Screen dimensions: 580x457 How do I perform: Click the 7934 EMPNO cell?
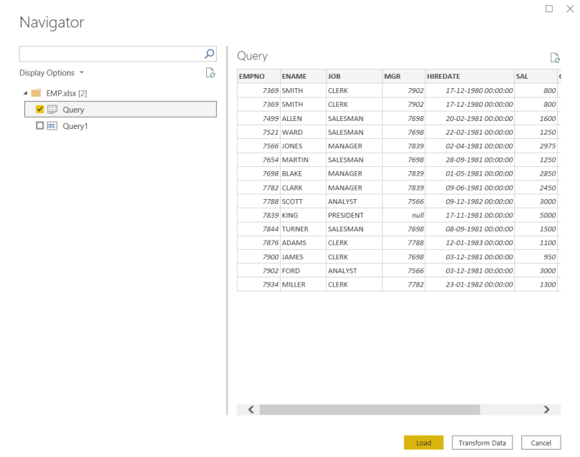pos(258,284)
